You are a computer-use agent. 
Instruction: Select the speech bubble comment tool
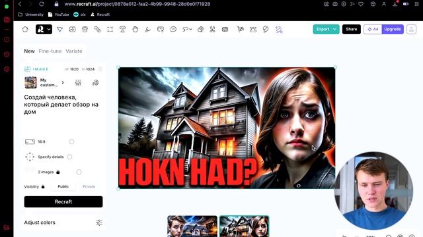click(x=173, y=29)
